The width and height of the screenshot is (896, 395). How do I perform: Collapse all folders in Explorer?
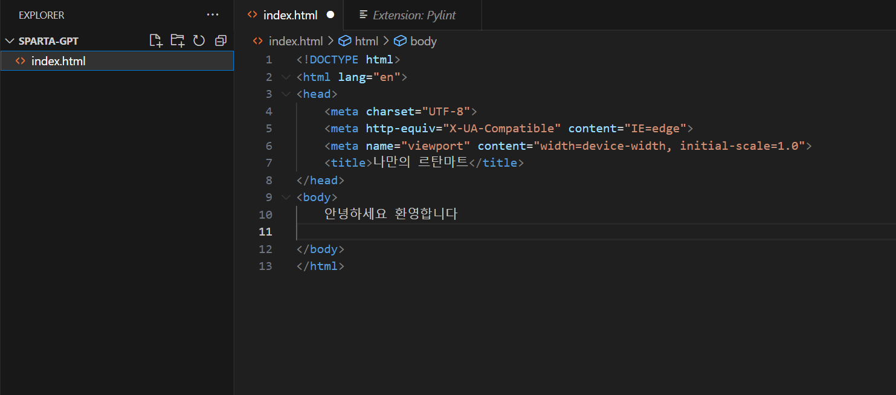pyautogui.click(x=221, y=40)
